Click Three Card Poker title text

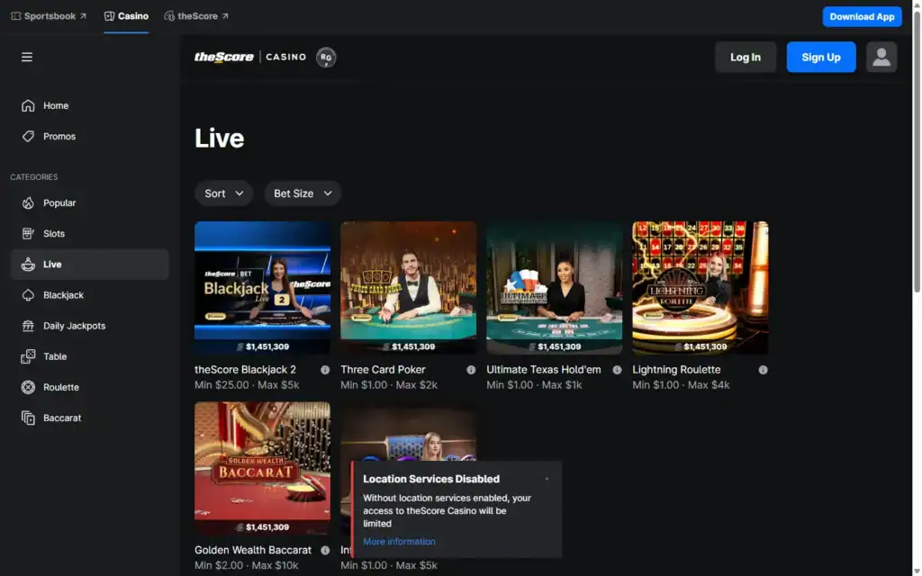[383, 370]
